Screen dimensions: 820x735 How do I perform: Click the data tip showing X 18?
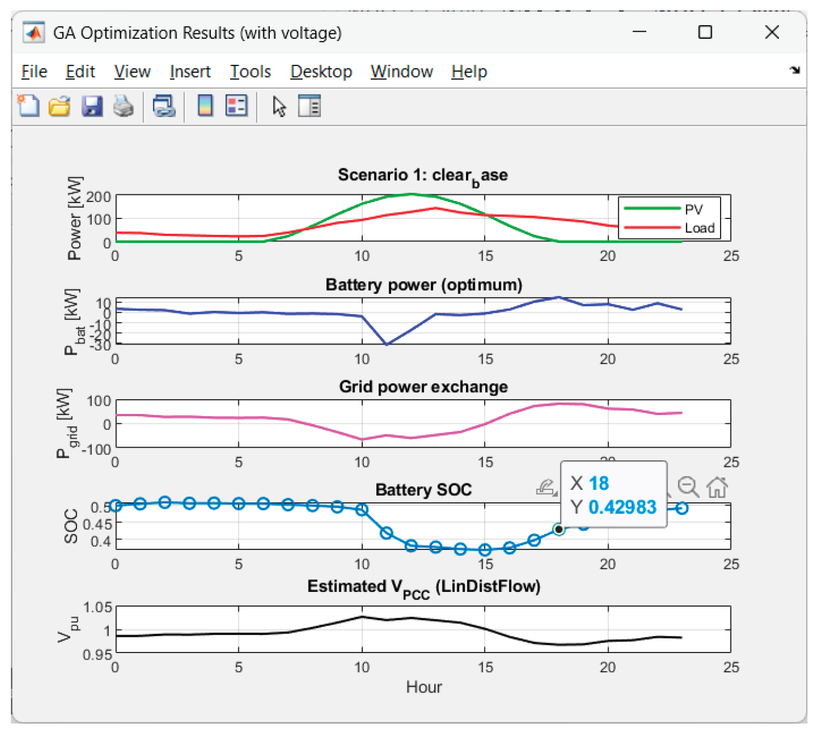click(613, 495)
